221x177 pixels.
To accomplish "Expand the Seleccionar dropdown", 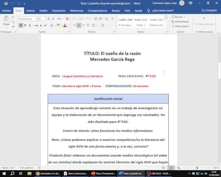I will click(182, 26).
